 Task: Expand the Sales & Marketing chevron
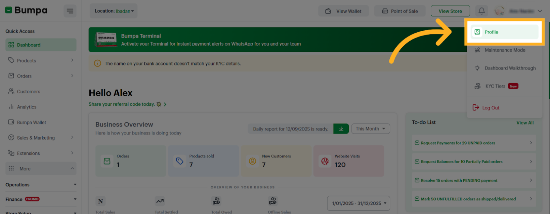(x=72, y=137)
